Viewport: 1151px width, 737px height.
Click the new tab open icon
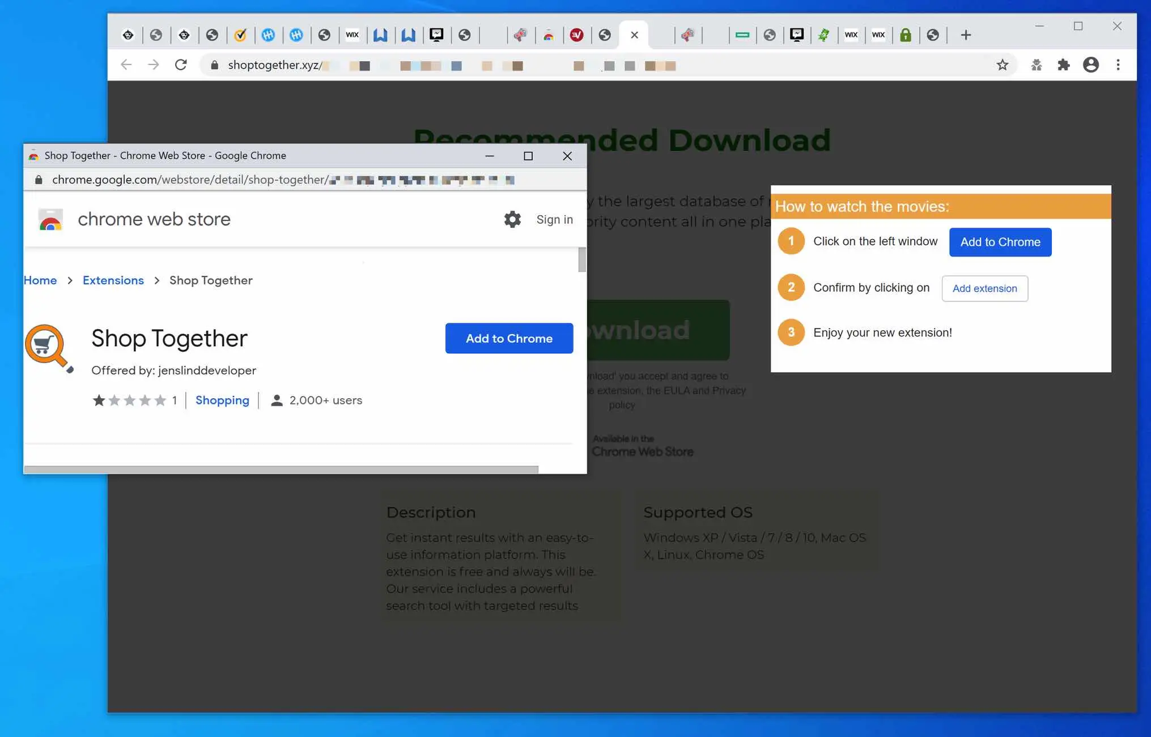(x=966, y=35)
